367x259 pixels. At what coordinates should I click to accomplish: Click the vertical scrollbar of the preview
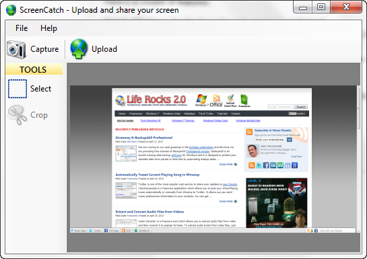tap(358, 159)
